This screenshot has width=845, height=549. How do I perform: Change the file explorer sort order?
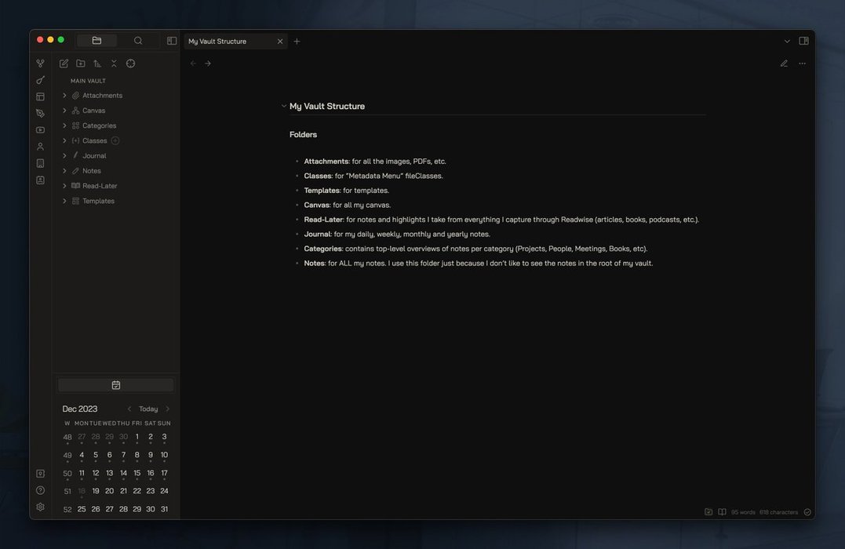[97, 64]
